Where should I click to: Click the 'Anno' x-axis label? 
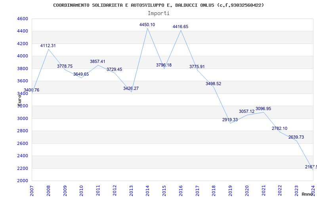(307, 194)
